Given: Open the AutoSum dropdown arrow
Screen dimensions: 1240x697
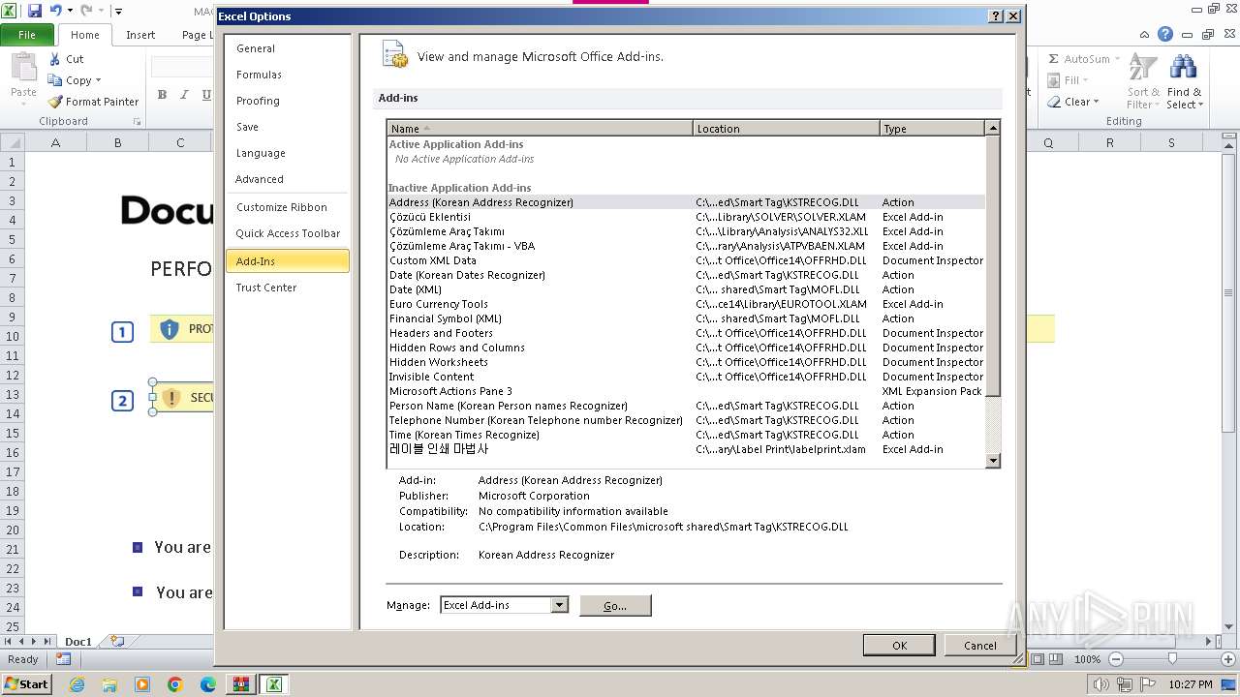Looking at the screenshot, I should point(1117,59).
